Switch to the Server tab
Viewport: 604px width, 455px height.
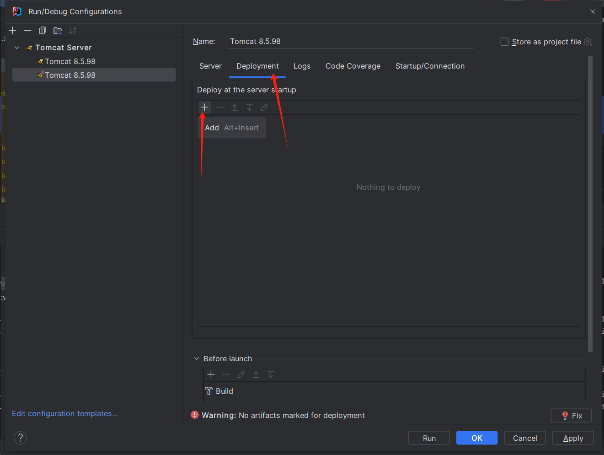pos(210,66)
